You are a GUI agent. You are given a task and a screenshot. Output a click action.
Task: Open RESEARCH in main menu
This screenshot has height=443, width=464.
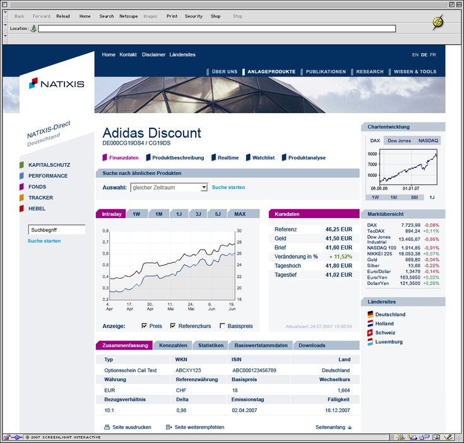pyautogui.click(x=369, y=71)
